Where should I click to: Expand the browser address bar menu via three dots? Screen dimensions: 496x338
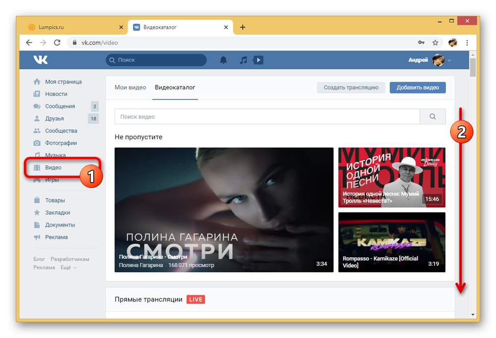point(467,43)
